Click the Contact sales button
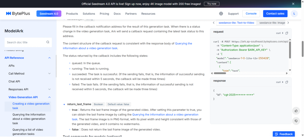The width and height of the screenshot is (304, 139). coord(275,14)
